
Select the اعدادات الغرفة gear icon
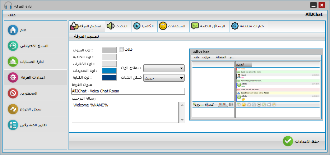point(13,77)
